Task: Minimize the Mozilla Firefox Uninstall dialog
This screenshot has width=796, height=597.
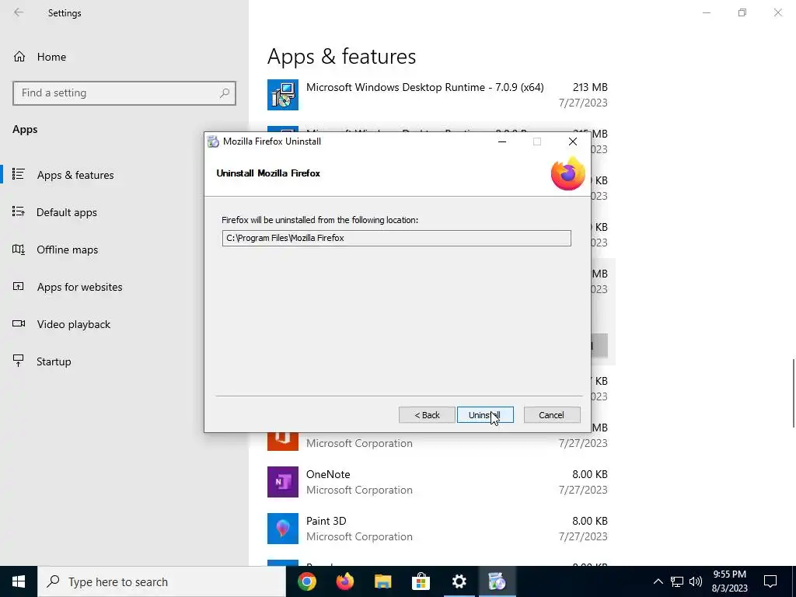Action: (x=502, y=141)
